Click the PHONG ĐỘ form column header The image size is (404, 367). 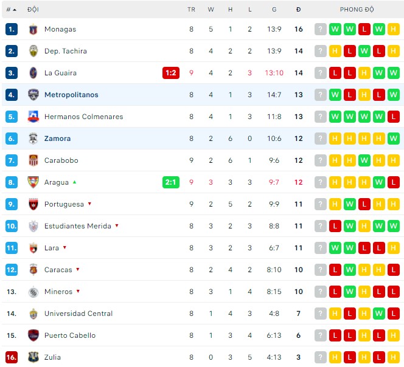point(357,10)
